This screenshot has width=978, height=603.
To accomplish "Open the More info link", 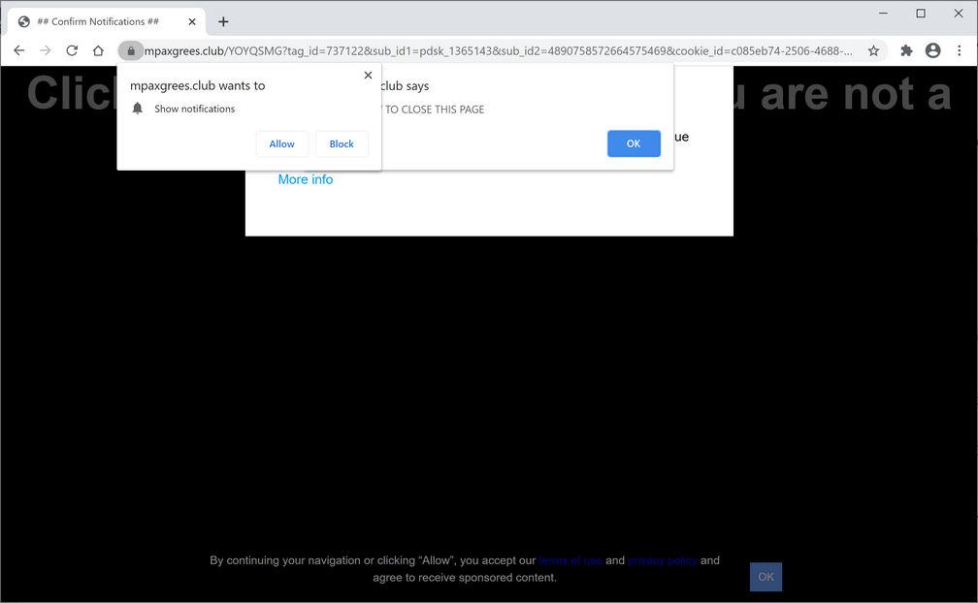I will click(305, 179).
